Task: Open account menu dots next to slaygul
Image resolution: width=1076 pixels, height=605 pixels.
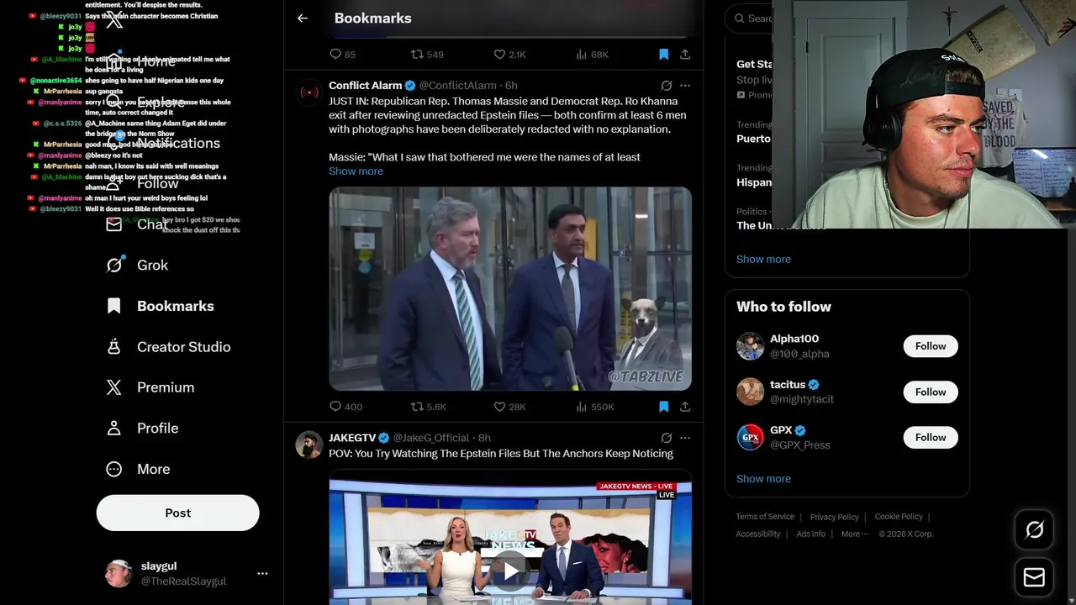Action: tap(262, 573)
